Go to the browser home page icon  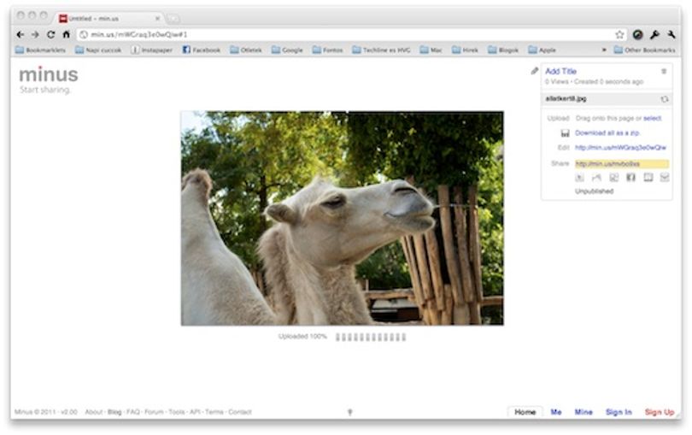(x=66, y=34)
